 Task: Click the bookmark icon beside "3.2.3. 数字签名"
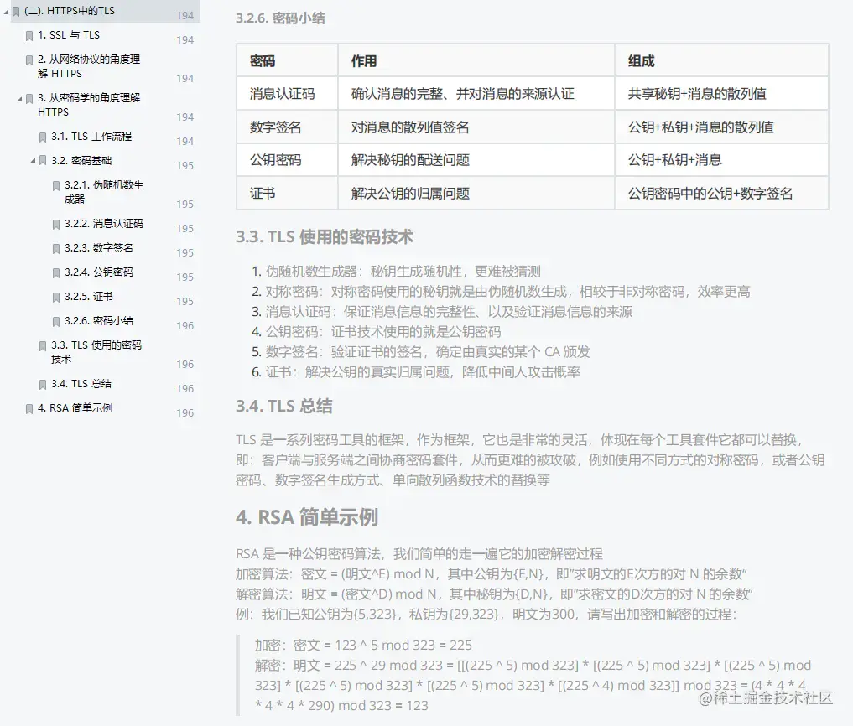pyautogui.click(x=55, y=247)
